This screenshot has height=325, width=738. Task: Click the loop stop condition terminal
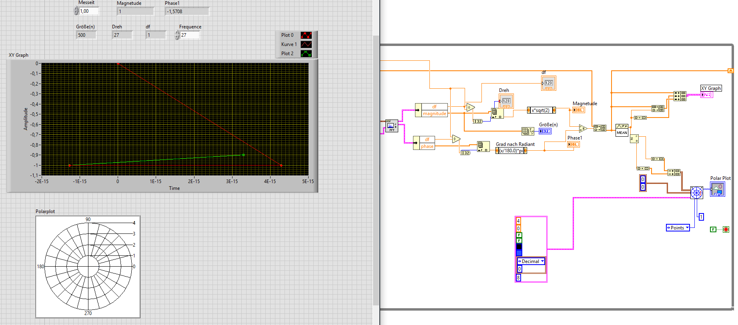click(x=726, y=229)
